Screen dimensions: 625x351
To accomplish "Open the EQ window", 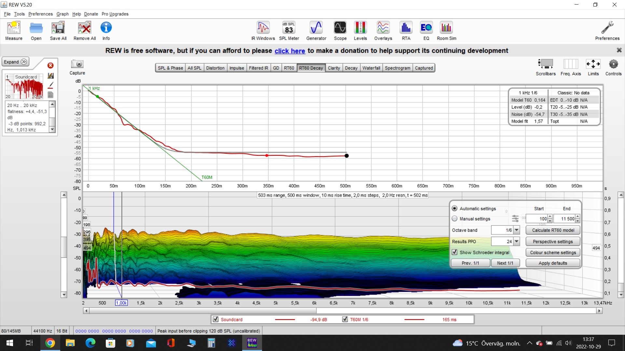I will click(426, 31).
